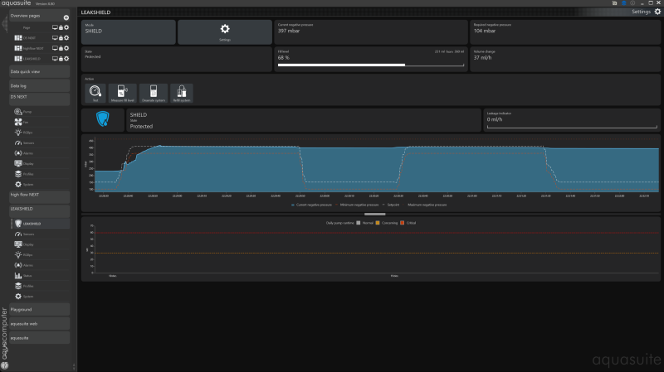The height and width of the screenshot is (372, 664).
Task: Open the D5 NEXT Sensors page
Action: (x=40, y=143)
